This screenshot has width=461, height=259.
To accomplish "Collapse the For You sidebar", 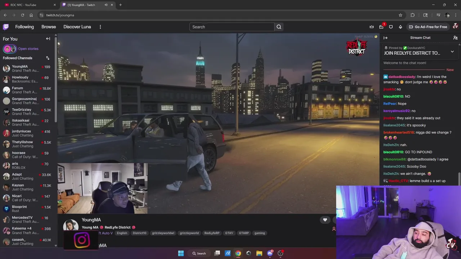I will coord(48,38).
